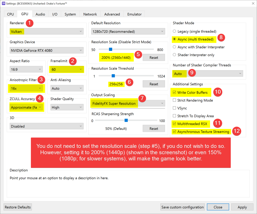Open the Renderer dropdown showing Vulkan

pos(46,31)
